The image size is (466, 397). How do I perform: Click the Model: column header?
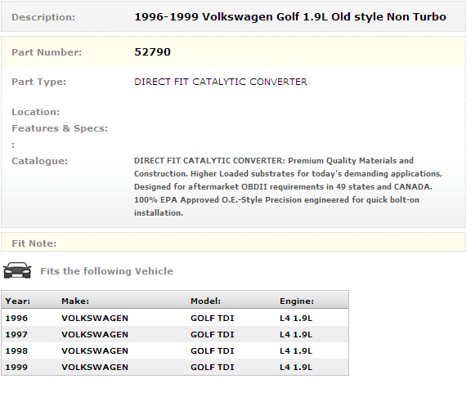click(x=206, y=301)
